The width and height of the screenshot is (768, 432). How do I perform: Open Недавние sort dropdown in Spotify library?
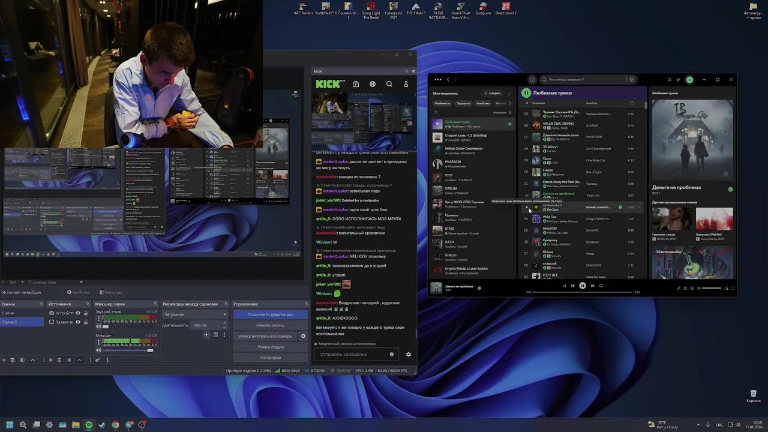(502, 112)
